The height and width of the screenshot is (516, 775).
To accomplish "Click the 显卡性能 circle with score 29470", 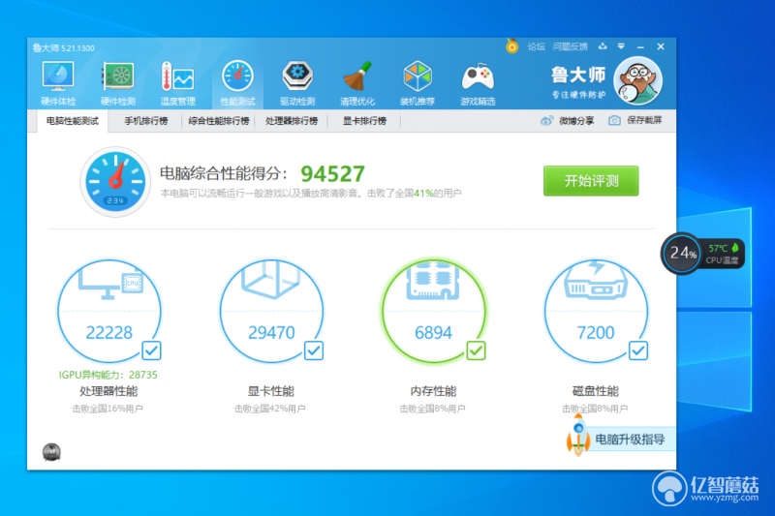I will 271,312.
